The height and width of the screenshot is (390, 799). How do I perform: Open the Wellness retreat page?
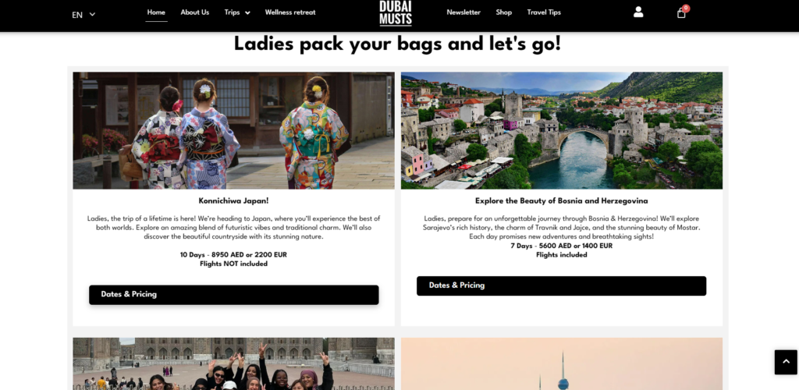(290, 12)
